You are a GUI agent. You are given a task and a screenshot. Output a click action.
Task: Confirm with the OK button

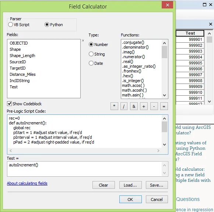pyautogui.click(x=130, y=199)
